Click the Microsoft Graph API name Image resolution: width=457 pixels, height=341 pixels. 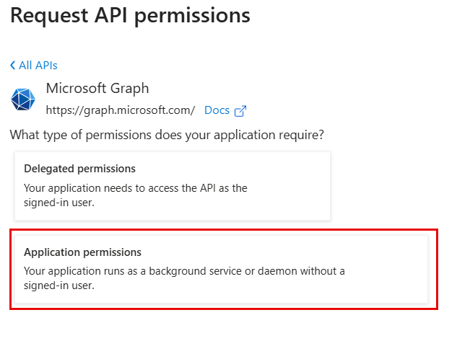97,89
